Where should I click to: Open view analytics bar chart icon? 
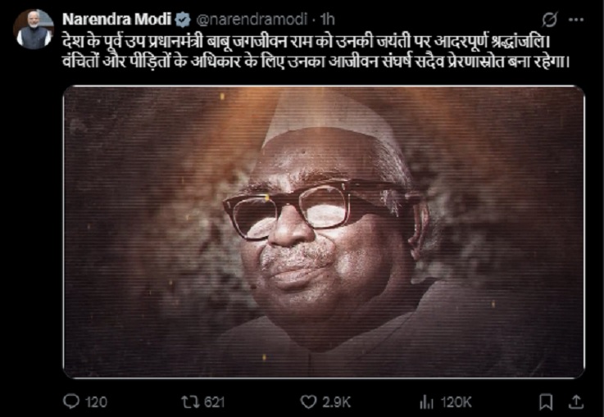[427, 402]
